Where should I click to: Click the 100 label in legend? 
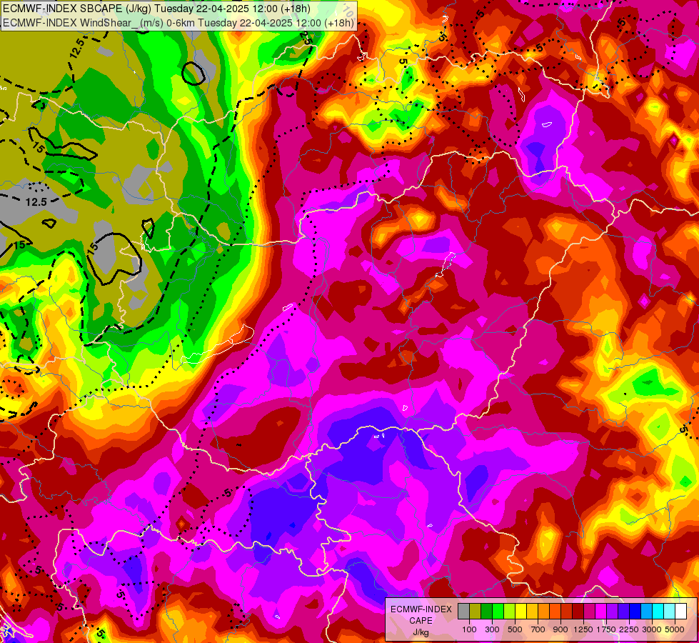(469, 629)
